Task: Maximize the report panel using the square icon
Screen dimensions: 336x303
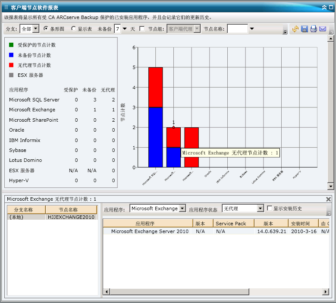Action: coord(331,7)
